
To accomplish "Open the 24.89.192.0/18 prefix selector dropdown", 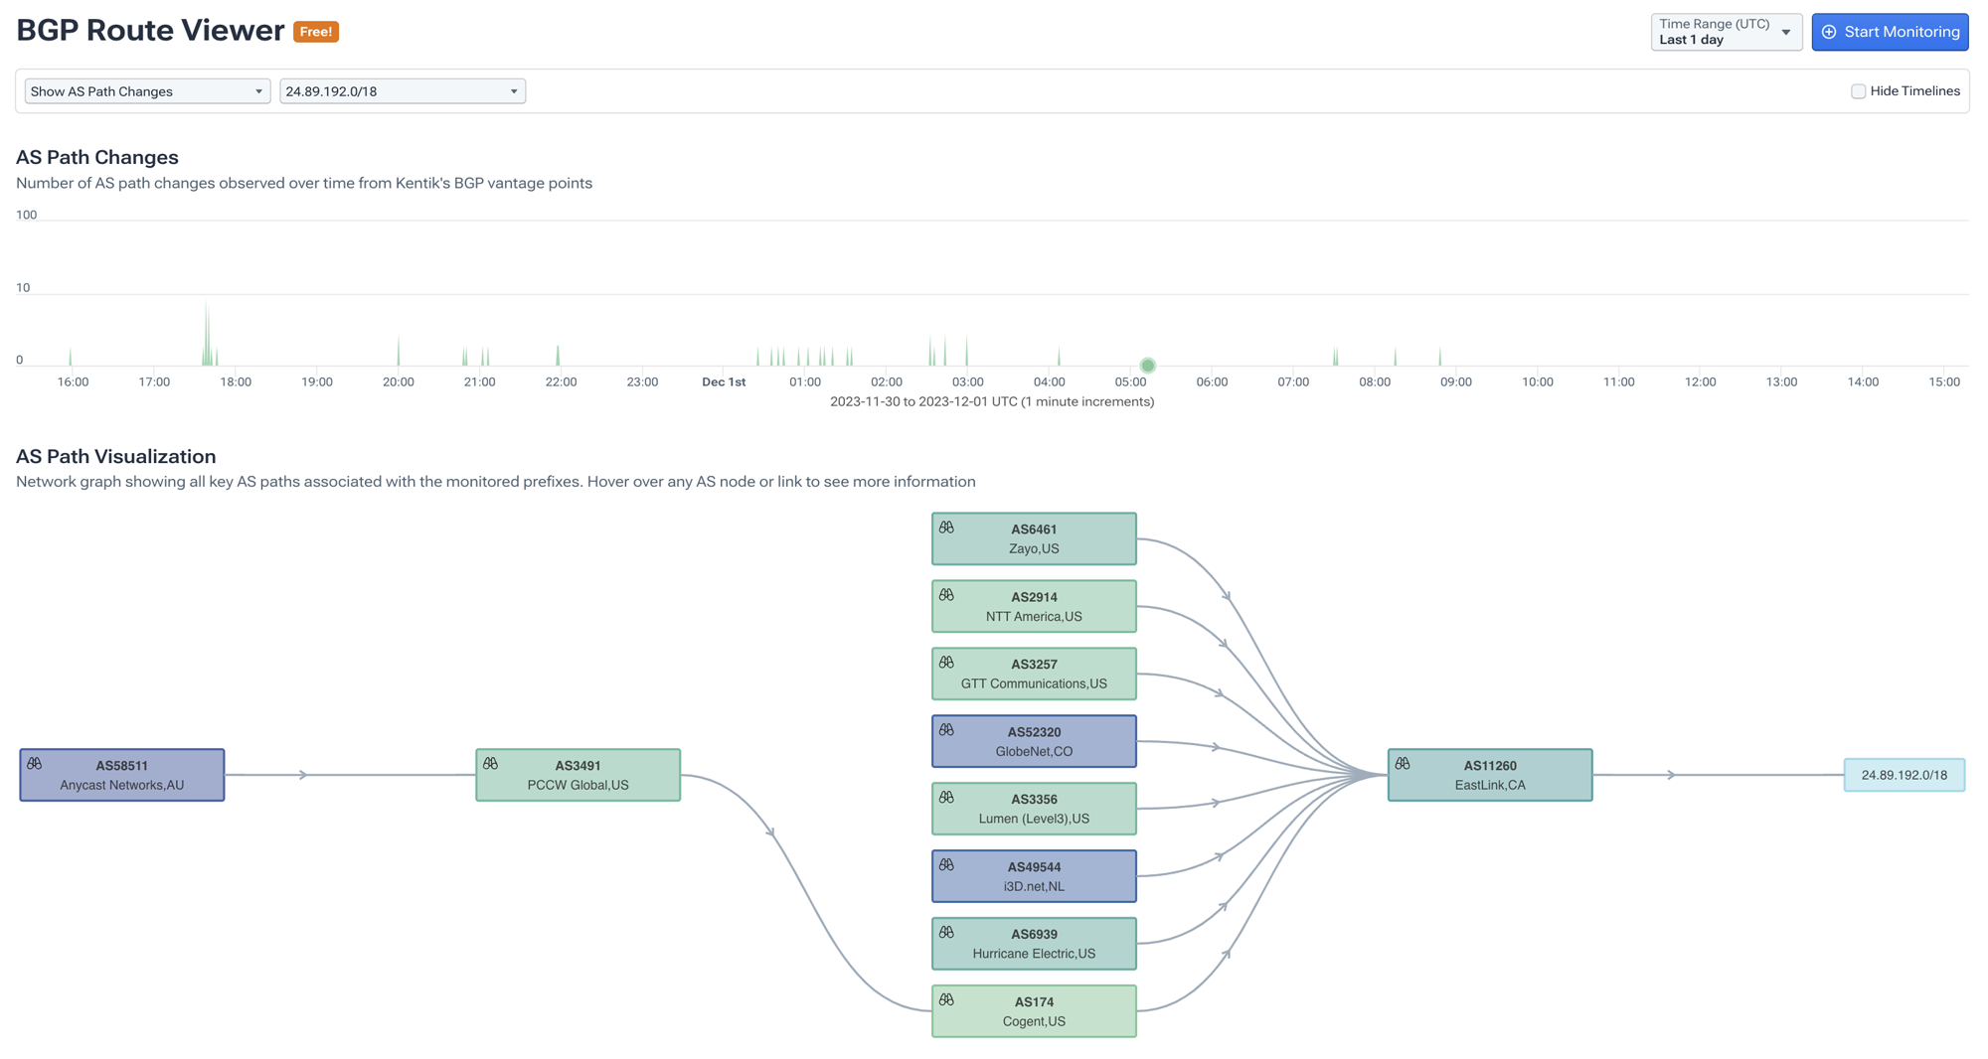I will (403, 90).
